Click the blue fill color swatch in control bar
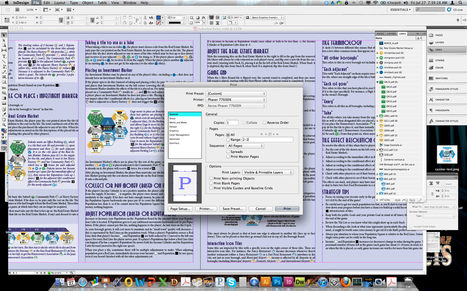This screenshot has height=291, width=467. [158, 18]
